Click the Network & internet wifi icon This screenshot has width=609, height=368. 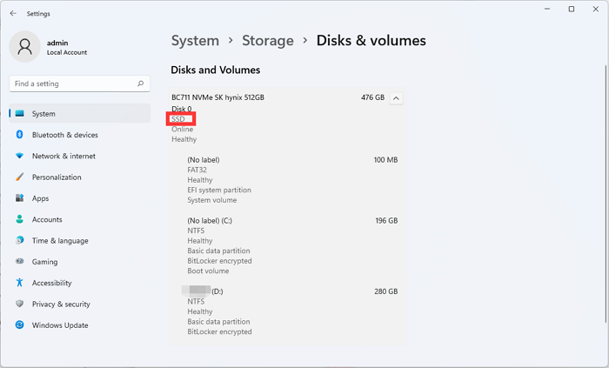point(19,157)
